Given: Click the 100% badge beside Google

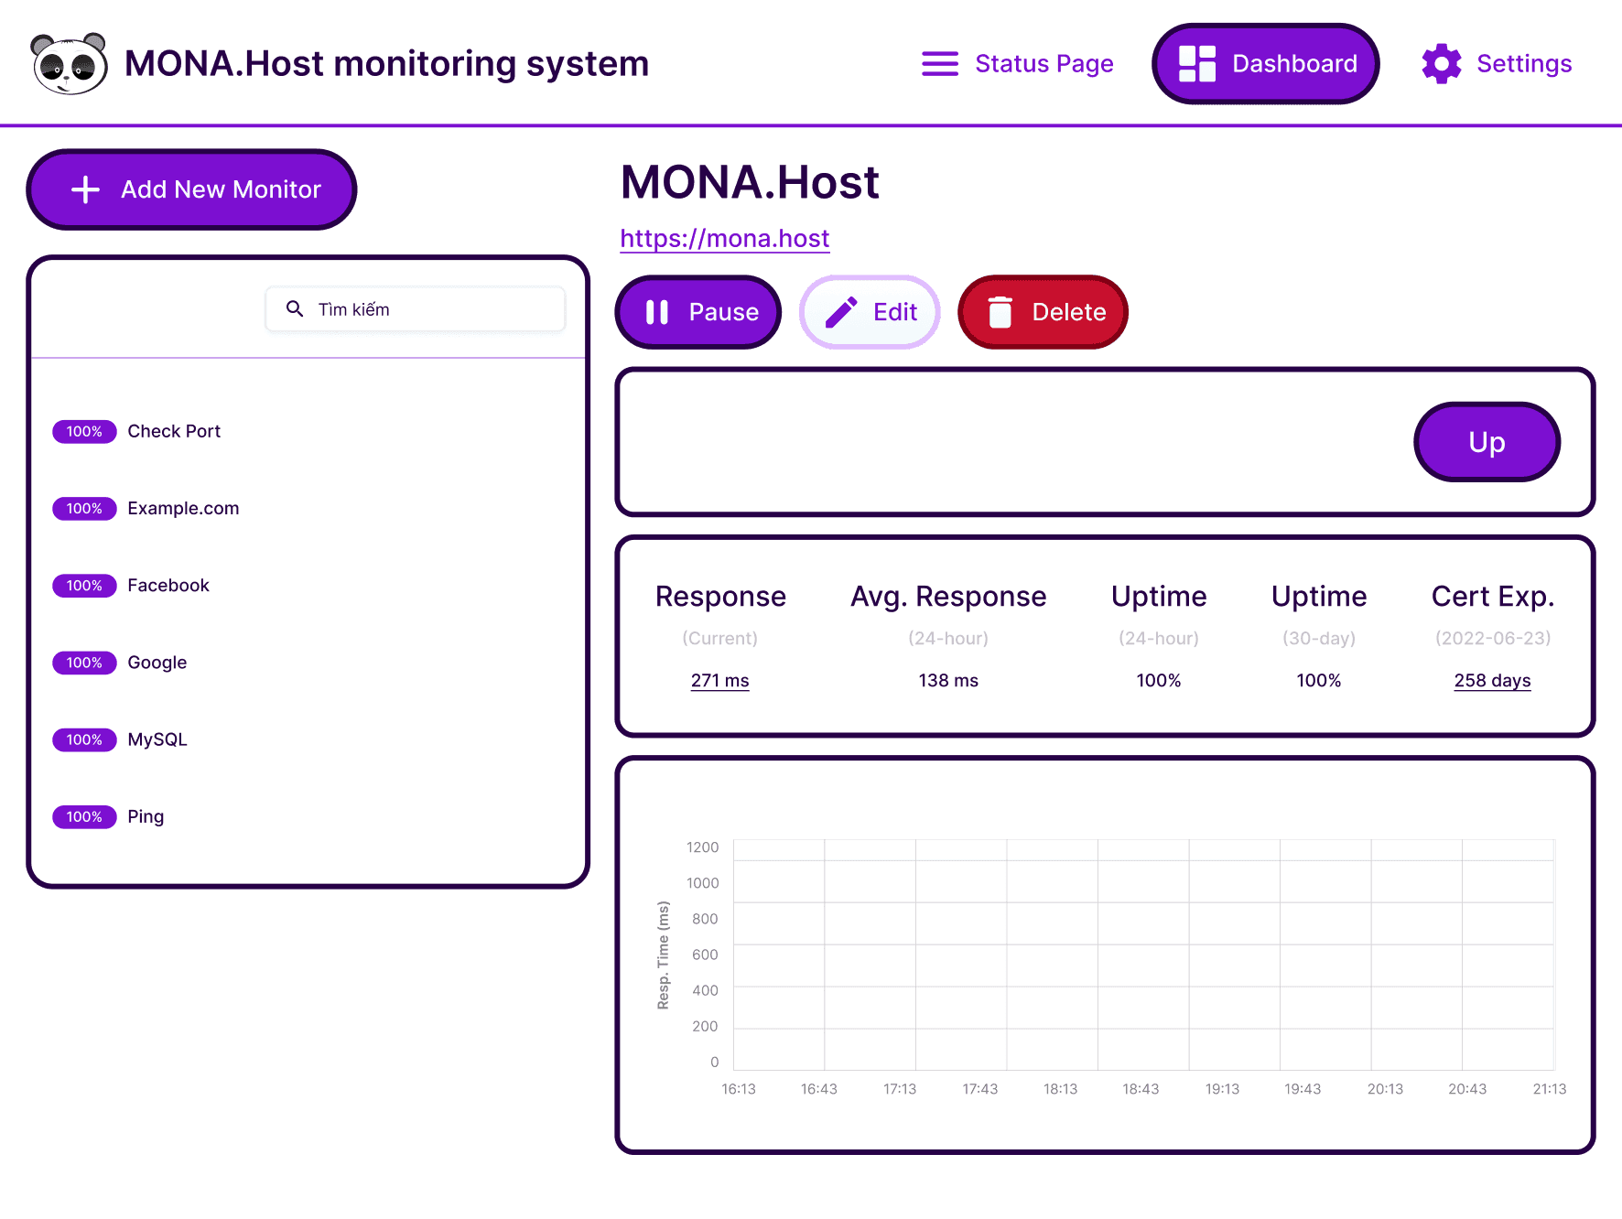Looking at the screenshot, I should [84, 663].
